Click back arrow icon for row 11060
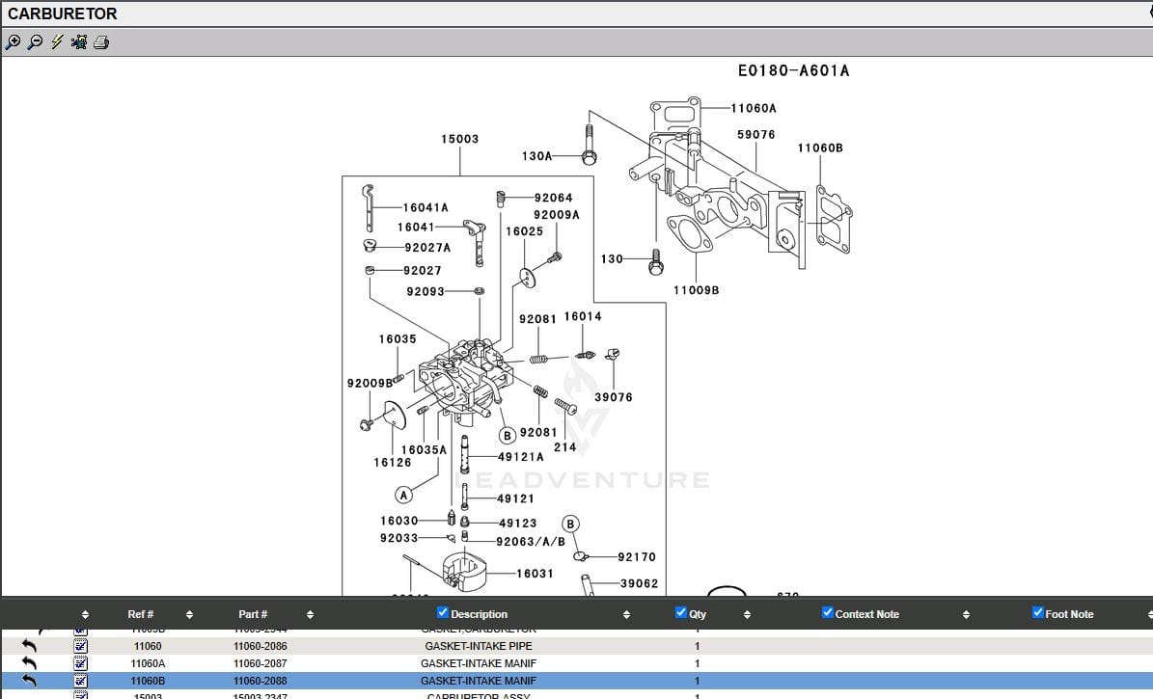 [30, 646]
